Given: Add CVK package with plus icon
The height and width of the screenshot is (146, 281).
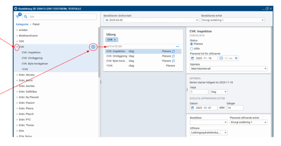Looking at the screenshot, I should click(x=93, y=47).
